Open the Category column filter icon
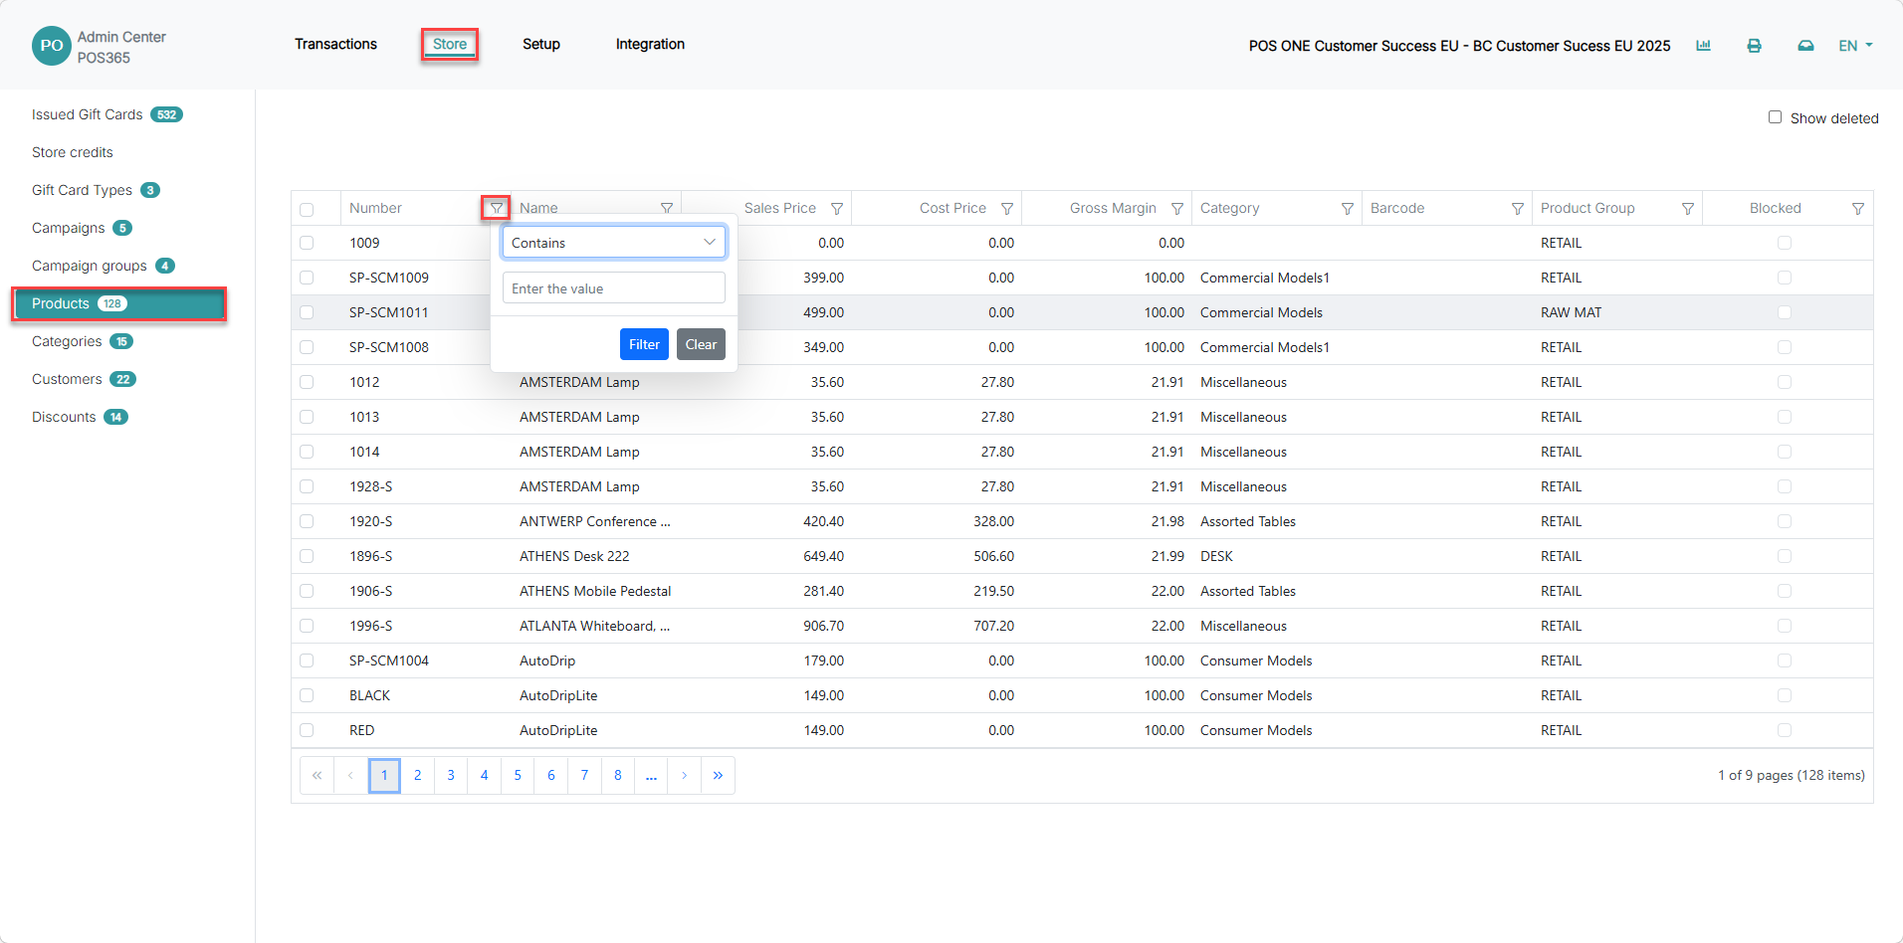The height and width of the screenshot is (943, 1903). coord(1348,208)
